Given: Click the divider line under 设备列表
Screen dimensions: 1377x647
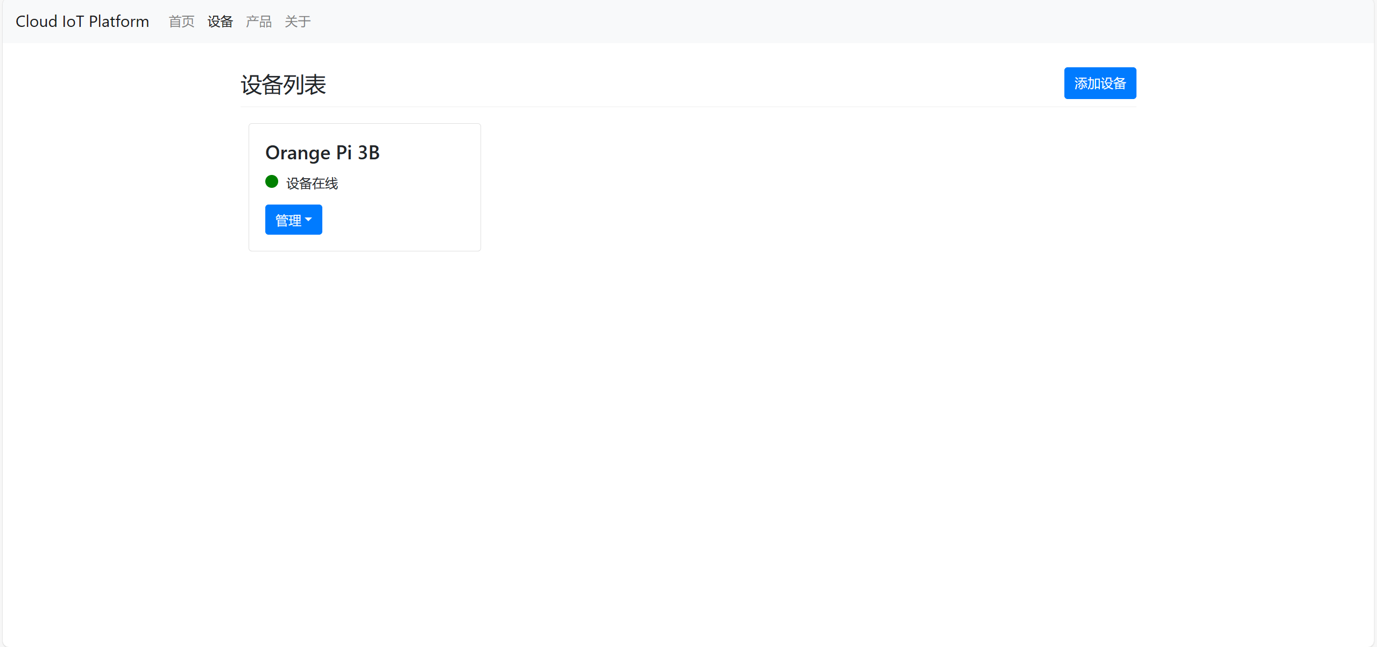Looking at the screenshot, I should point(688,107).
